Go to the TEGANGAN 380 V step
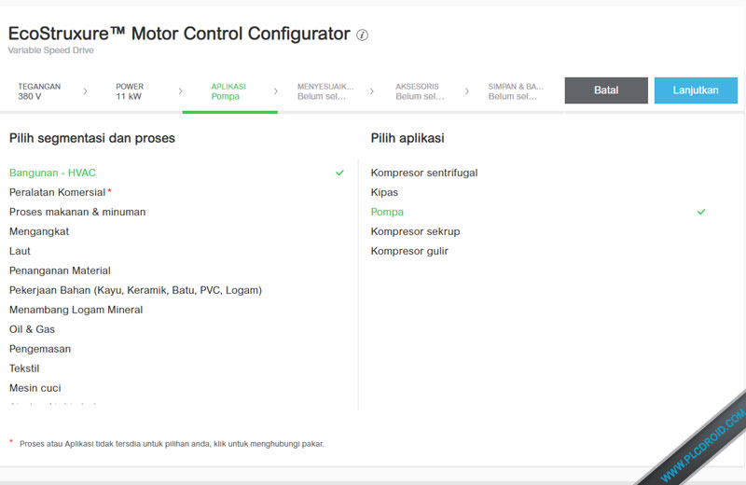This screenshot has height=485, width=746. pyautogui.click(x=39, y=91)
